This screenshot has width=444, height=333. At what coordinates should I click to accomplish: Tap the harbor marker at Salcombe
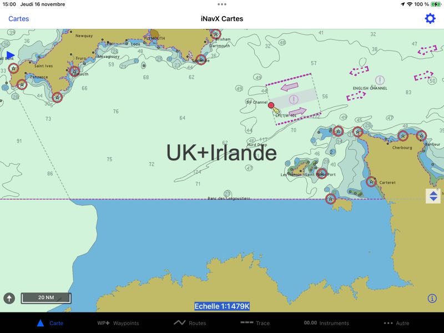pos(201,60)
